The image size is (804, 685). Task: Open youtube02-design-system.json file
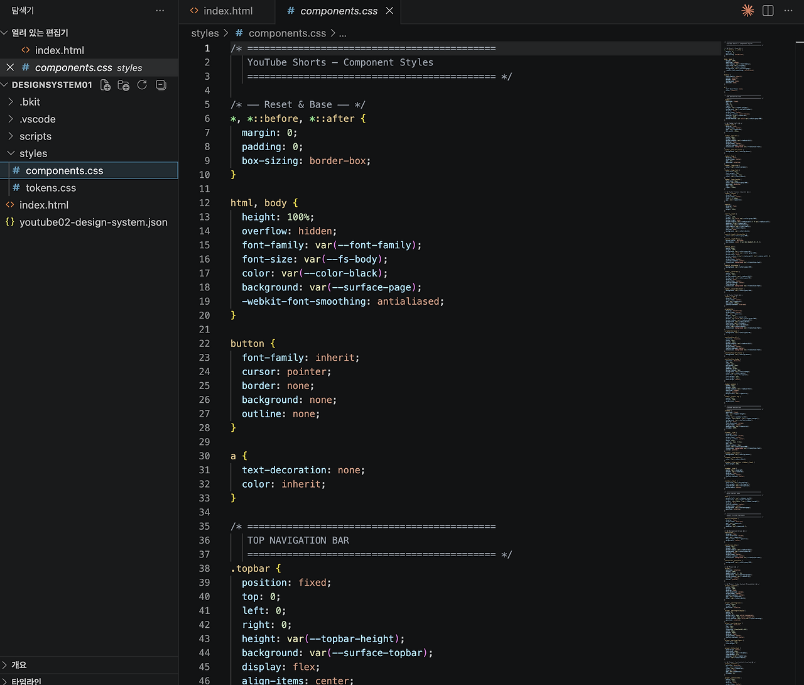pos(93,222)
